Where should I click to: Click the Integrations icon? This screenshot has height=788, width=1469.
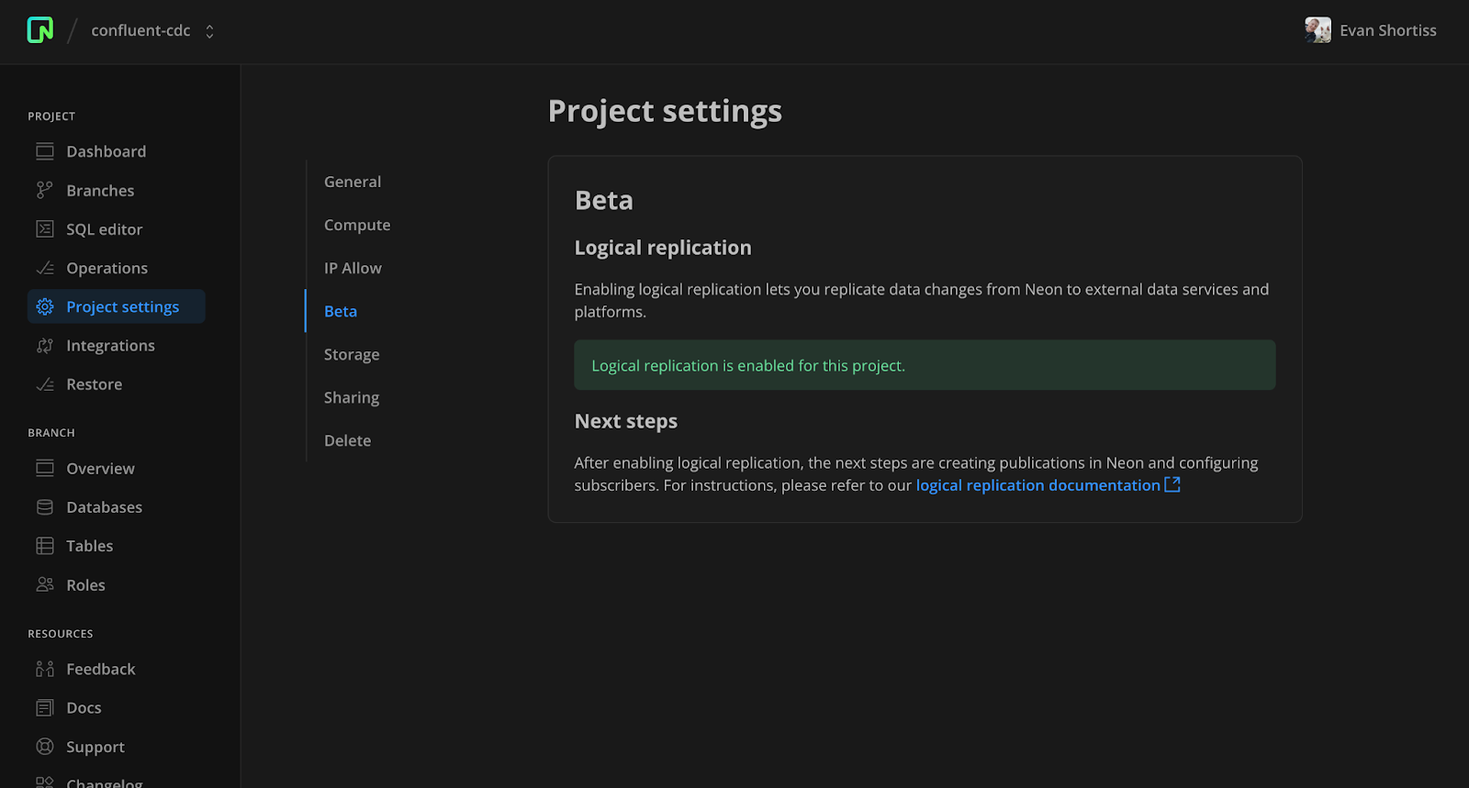pyautogui.click(x=45, y=345)
